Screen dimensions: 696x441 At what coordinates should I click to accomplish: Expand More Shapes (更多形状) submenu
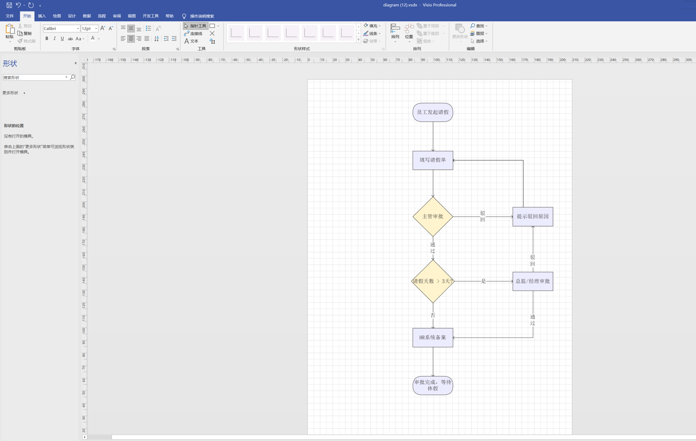(x=14, y=93)
